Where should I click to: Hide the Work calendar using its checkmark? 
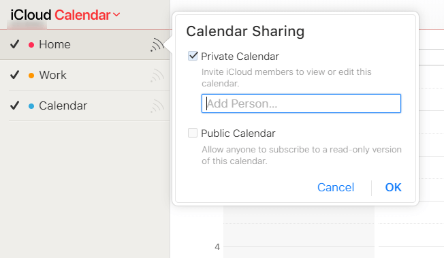click(15, 75)
